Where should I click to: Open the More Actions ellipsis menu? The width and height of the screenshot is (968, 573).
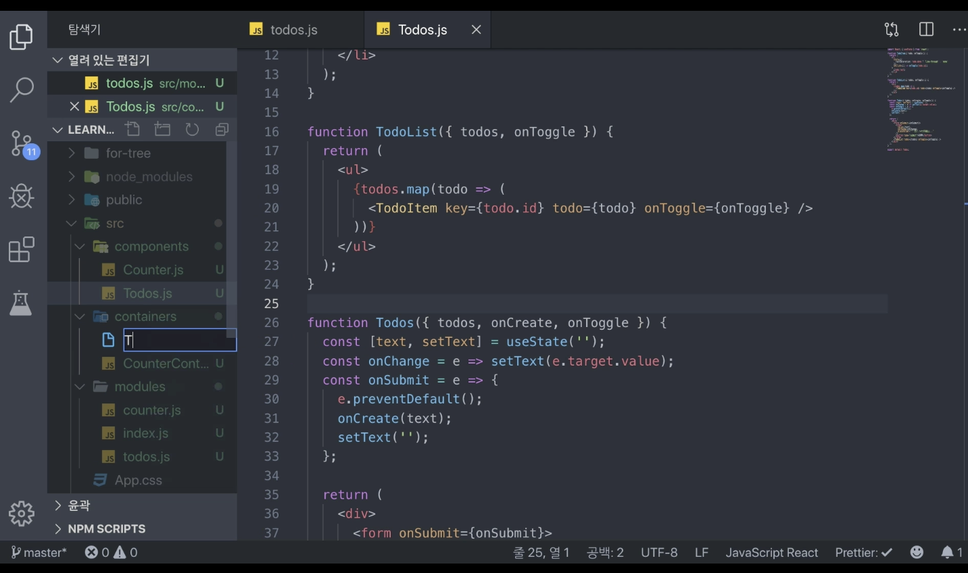pos(959,30)
